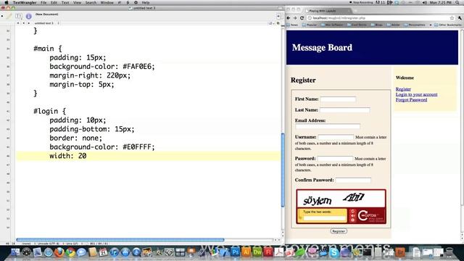
Task: Open the View menu
Action: tap(77, 3)
